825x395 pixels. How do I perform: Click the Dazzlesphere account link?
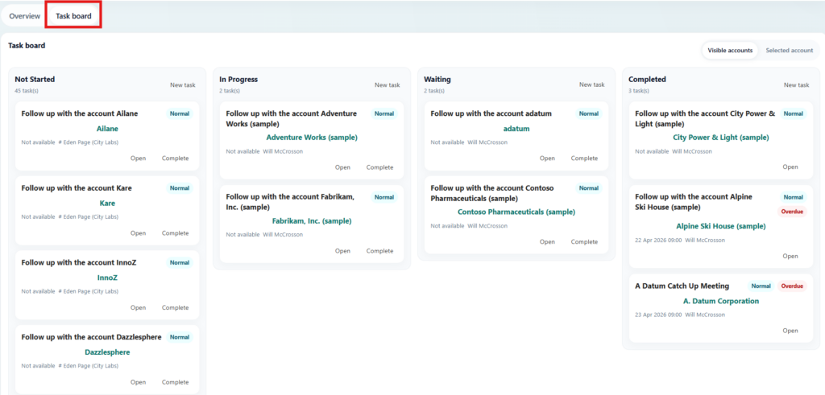pos(107,352)
